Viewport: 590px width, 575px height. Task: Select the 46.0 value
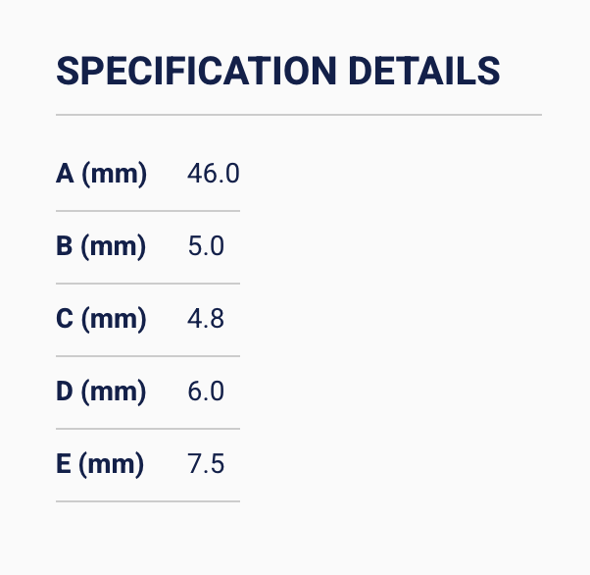[x=213, y=175]
